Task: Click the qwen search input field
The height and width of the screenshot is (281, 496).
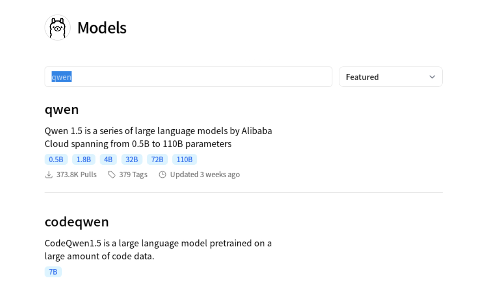Action: click(188, 77)
